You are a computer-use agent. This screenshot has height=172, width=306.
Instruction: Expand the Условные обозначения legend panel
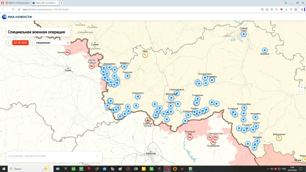pyautogui.click(x=97, y=156)
